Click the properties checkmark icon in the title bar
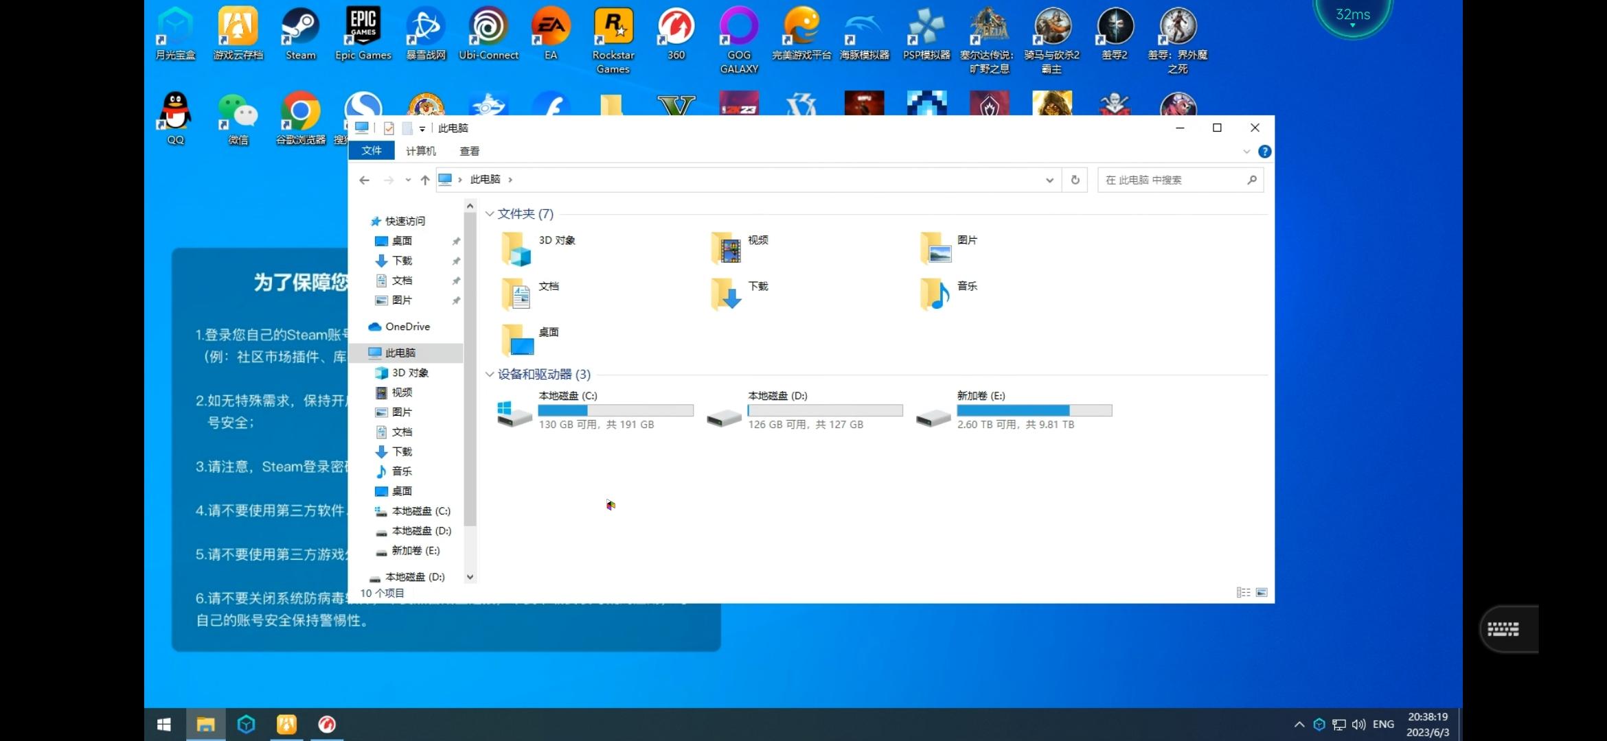The image size is (1607, 741). click(x=389, y=128)
